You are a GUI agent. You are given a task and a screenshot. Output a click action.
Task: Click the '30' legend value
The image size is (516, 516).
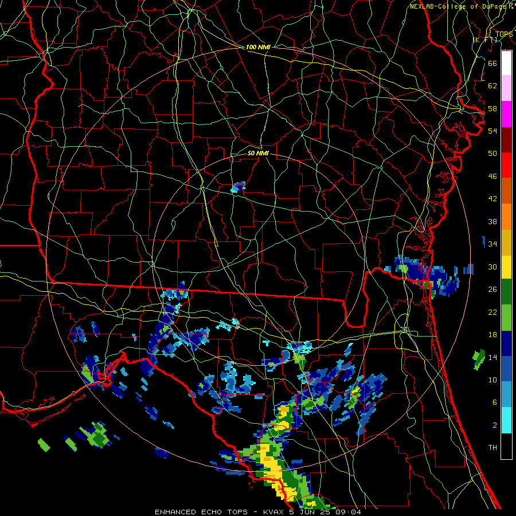[x=492, y=267]
